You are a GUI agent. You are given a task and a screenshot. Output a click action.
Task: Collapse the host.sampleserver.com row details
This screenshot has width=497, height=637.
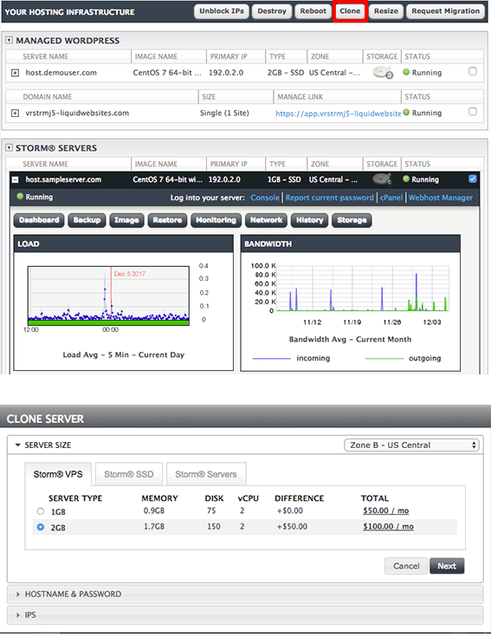click(15, 179)
